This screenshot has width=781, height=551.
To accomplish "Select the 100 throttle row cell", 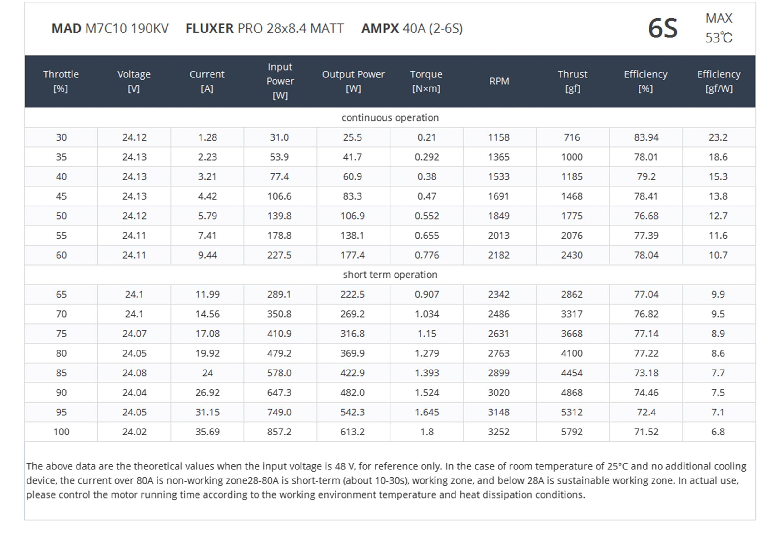I will pos(61,432).
